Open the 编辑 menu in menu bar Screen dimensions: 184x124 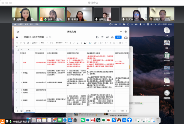tap(26, 24)
